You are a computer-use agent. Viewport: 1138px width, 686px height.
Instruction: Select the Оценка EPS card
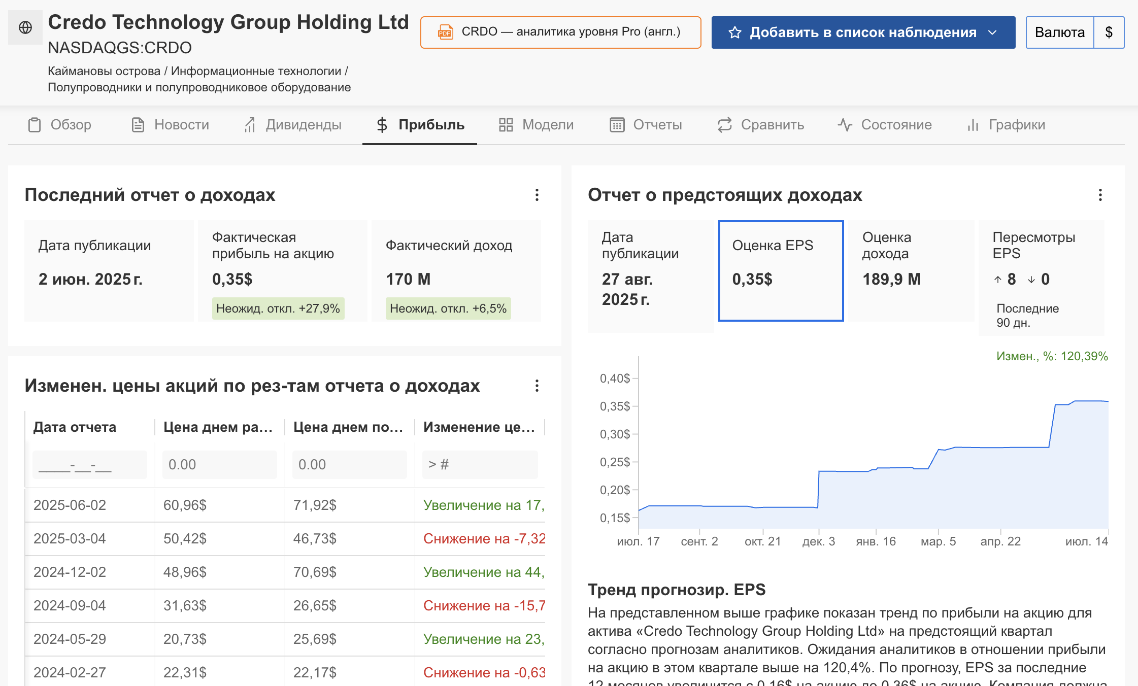(x=781, y=270)
